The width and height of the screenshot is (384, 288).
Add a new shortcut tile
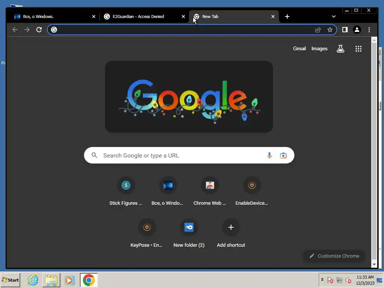(231, 234)
